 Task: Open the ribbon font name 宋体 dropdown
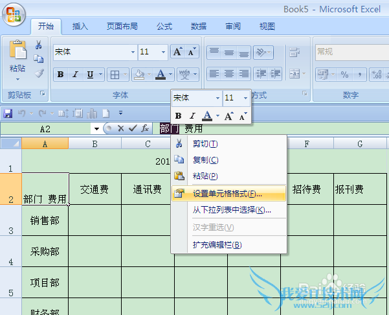[133, 52]
